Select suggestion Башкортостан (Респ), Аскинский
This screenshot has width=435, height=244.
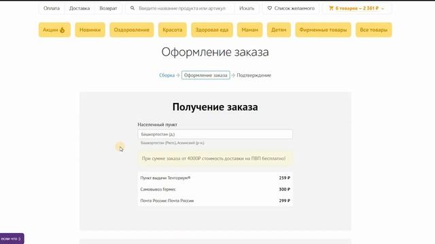tap(173, 143)
